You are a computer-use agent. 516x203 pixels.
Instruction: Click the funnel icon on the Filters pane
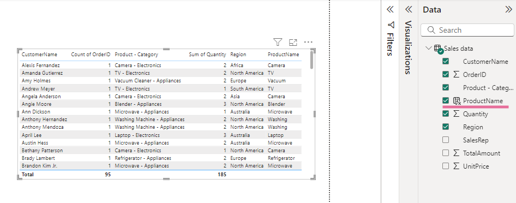(391, 25)
